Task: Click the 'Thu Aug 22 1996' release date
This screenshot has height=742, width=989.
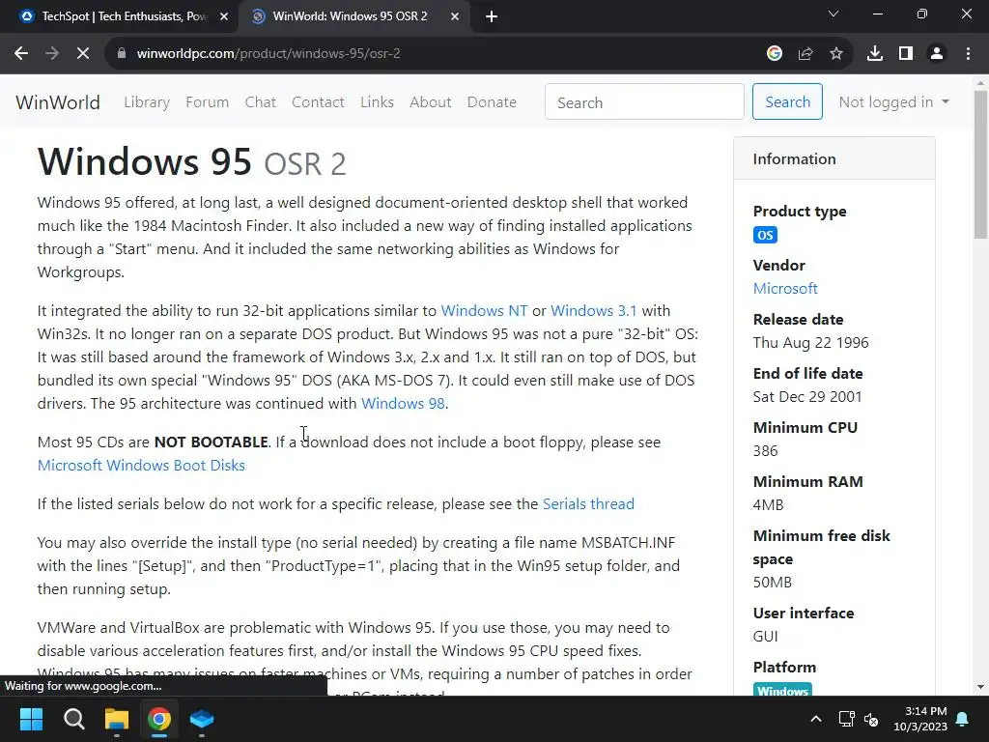Action: click(x=810, y=343)
